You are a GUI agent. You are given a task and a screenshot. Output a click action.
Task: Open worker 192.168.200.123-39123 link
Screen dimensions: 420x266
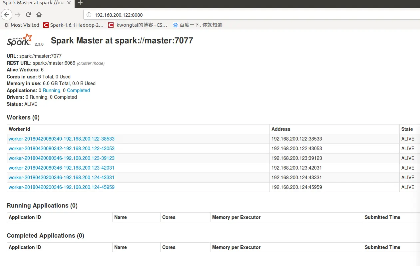pos(62,158)
